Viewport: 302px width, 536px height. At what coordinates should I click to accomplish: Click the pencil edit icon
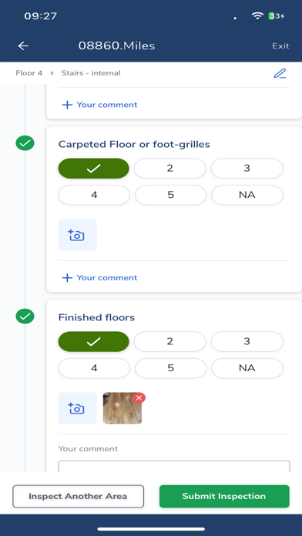pos(280,73)
